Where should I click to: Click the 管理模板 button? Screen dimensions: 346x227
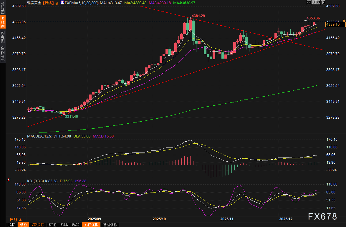[110, 225]
